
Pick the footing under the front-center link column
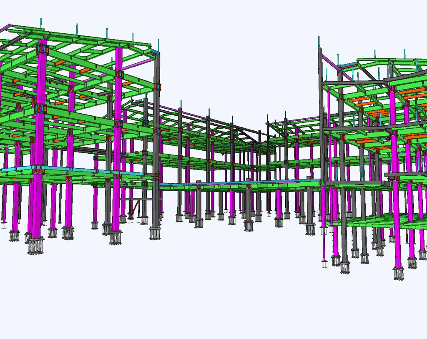pyautogui.click(x=249, y=225)
